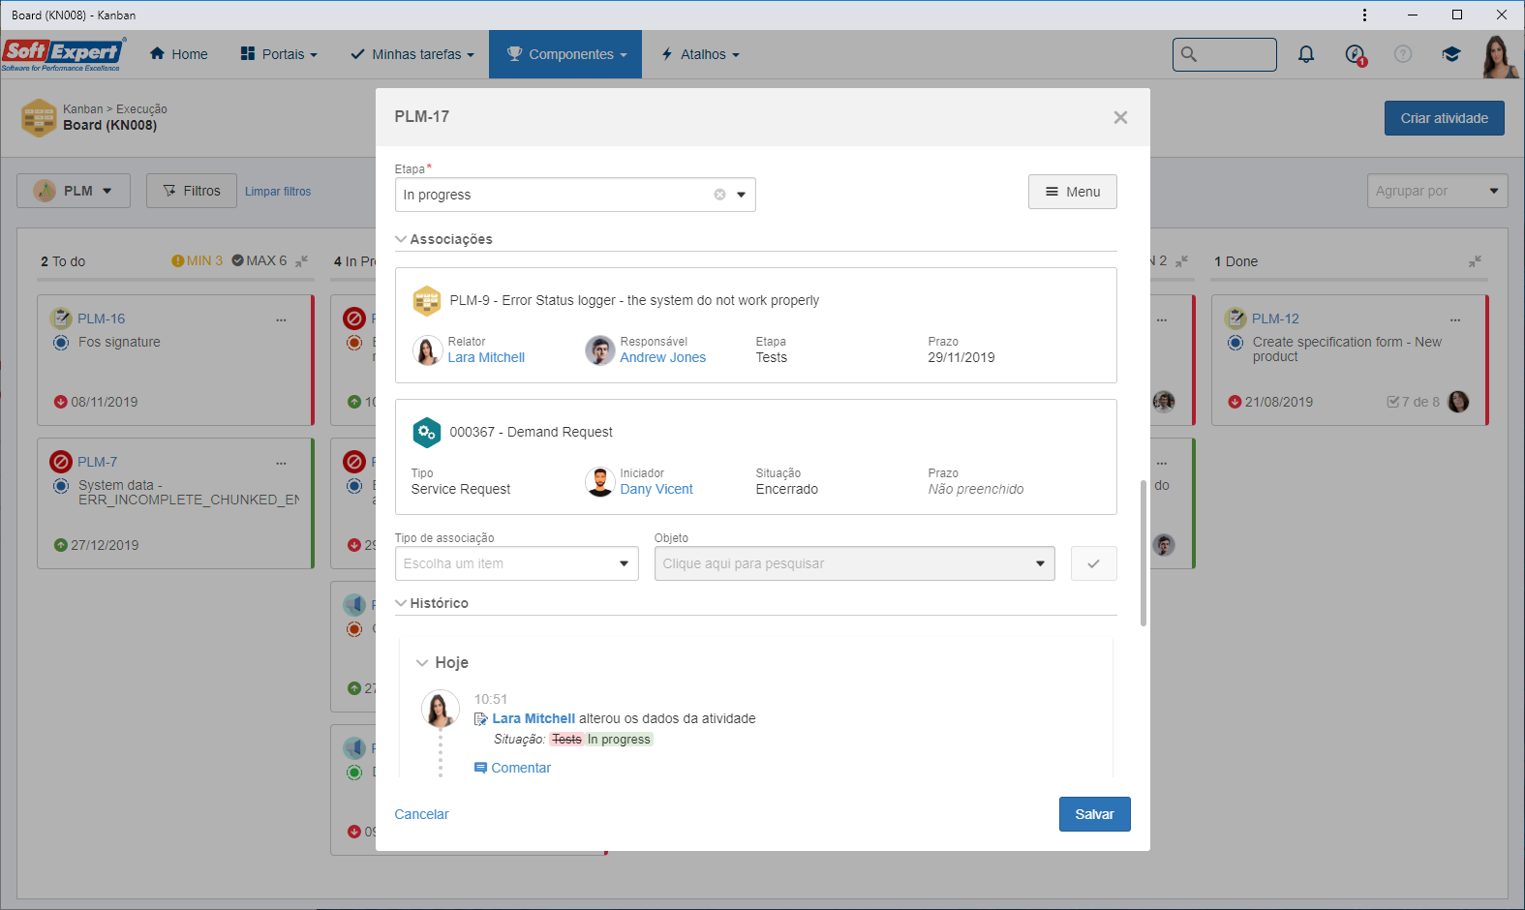Open the PLM-7 card title
This screenshot has width=1525, height=910.
(97, 462)
